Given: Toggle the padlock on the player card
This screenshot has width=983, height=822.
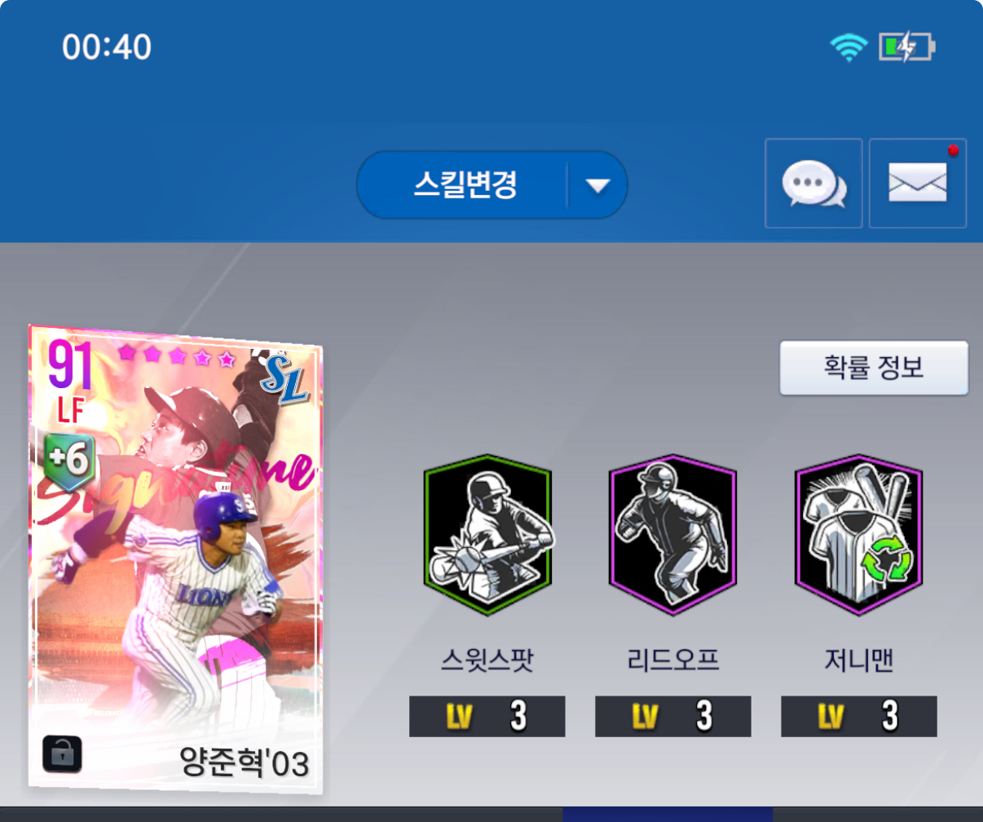Looking at the screenshot, I should [62, 755].
